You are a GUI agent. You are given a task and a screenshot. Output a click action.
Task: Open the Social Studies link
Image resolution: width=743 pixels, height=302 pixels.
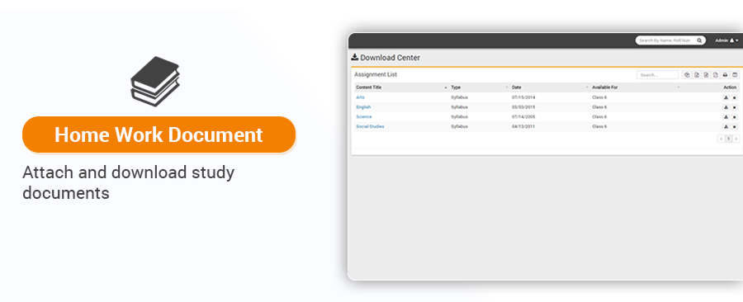(x=370, y=127)
